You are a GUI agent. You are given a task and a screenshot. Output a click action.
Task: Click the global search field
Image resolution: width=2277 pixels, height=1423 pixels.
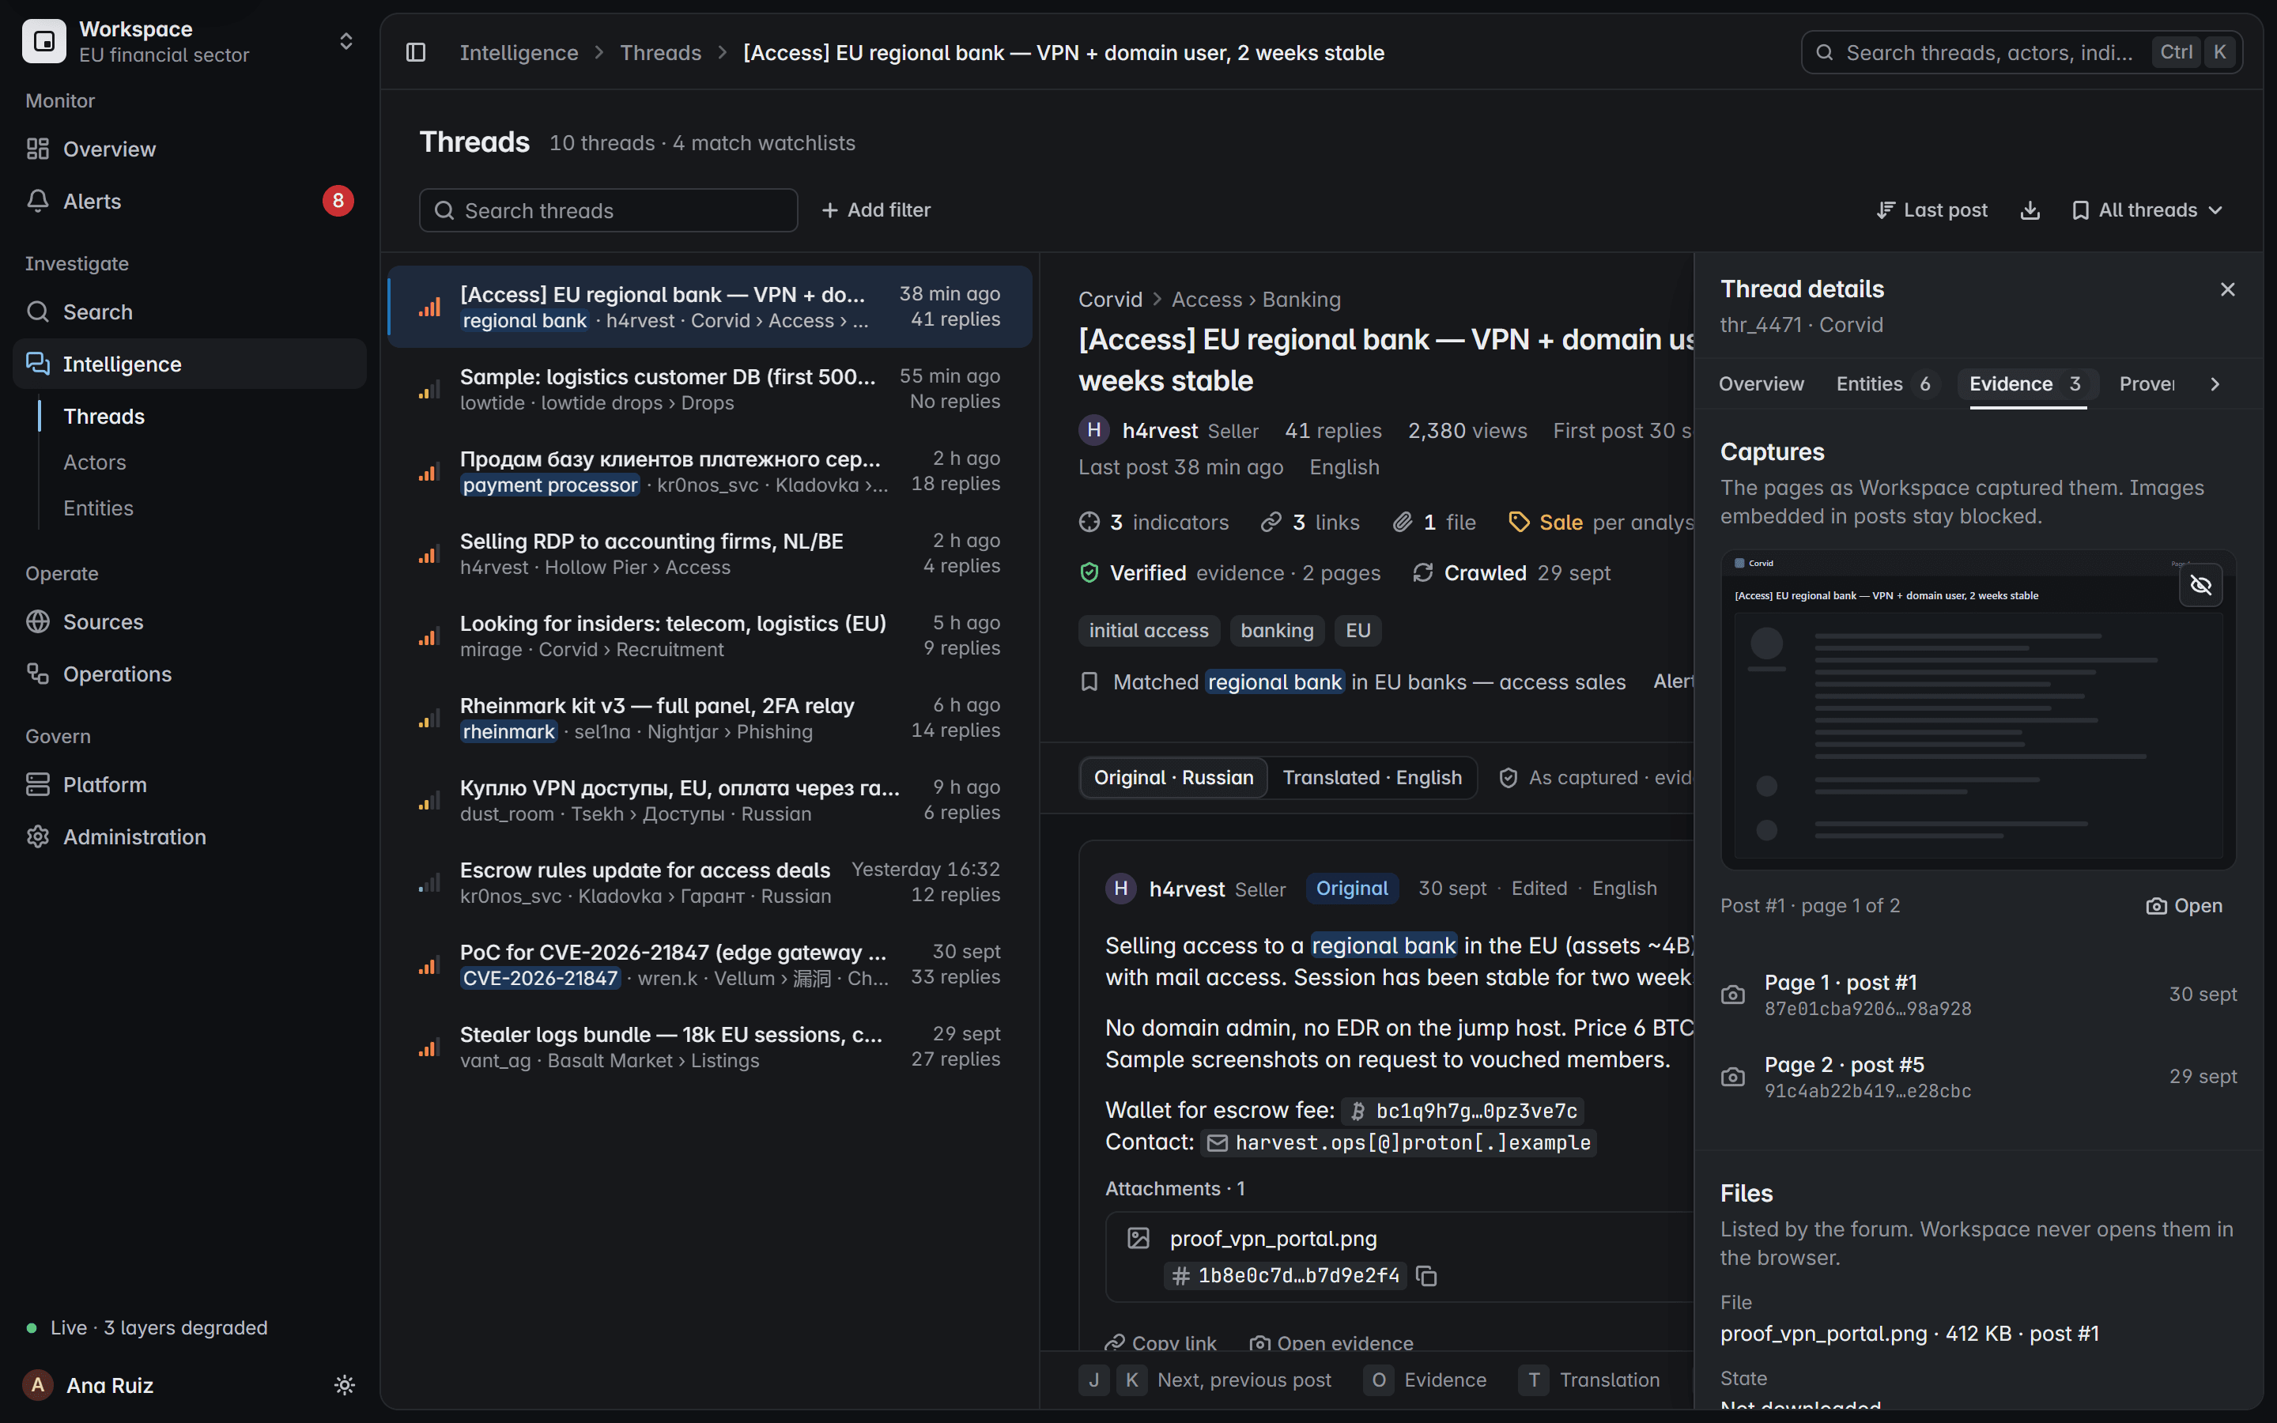pyautogui.click(x=2021, y=53)
